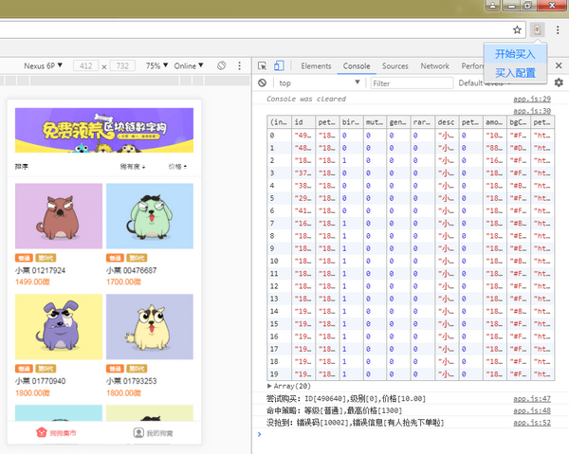Switch to the Elements tab
Screen dimensions: 569x454
pos(316,66)
